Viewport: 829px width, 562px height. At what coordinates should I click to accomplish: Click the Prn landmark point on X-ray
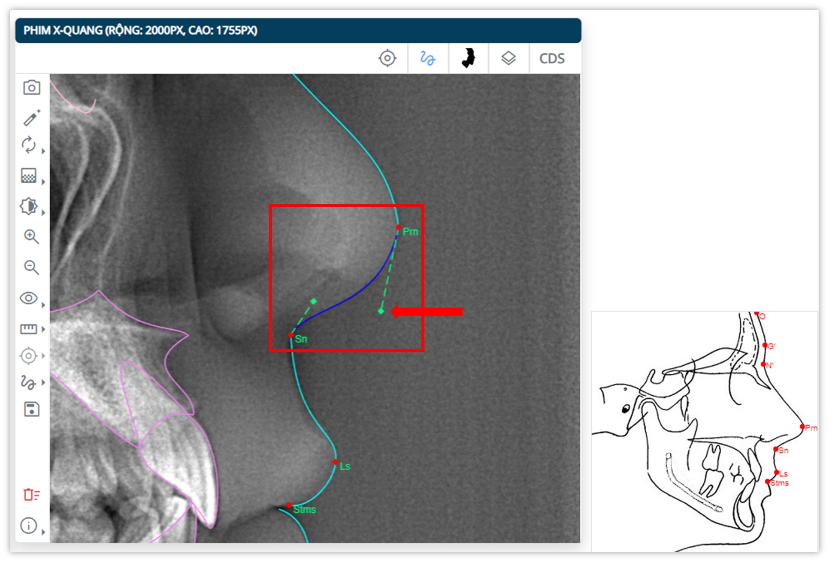point(398,227)
